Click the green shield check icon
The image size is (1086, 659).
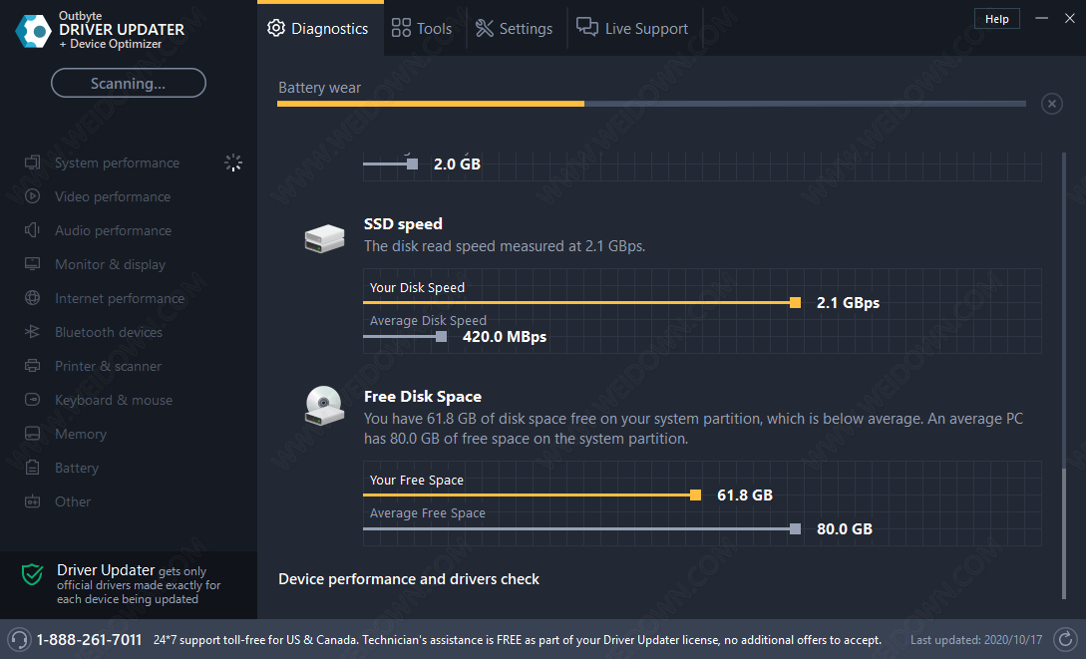33,574
